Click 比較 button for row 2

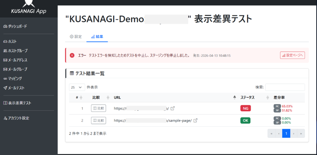(x=98, y=120)
